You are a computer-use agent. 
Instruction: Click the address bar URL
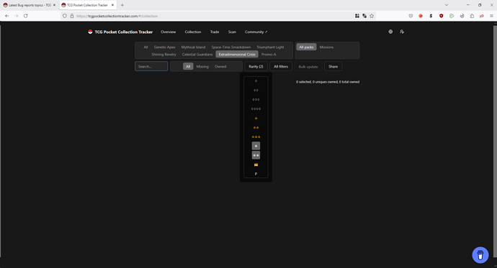(117, 16)
